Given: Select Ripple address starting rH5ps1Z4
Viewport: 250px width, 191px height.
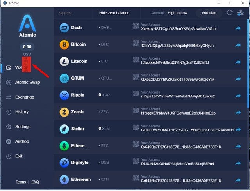Looking at the screenshot, I should 178,96.
